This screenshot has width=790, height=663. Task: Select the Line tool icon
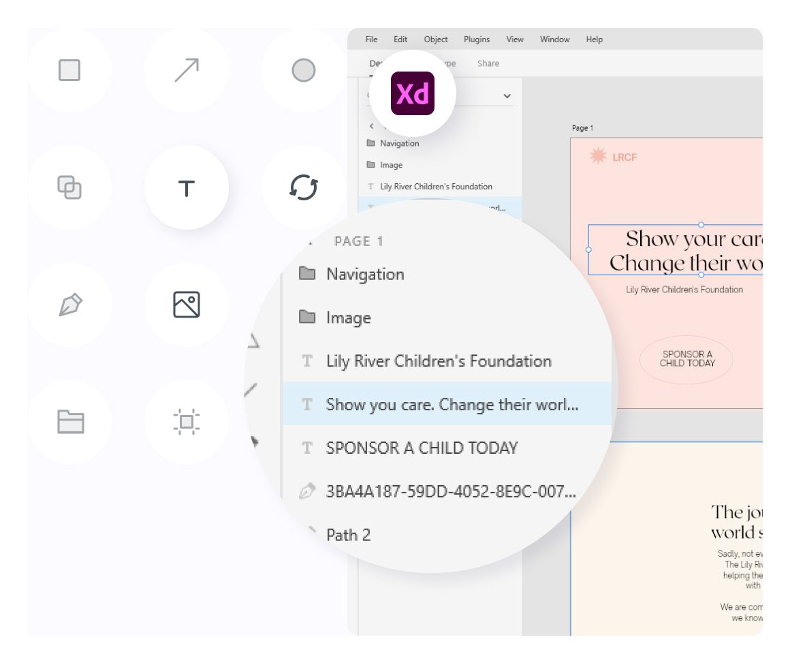point(187,70)
